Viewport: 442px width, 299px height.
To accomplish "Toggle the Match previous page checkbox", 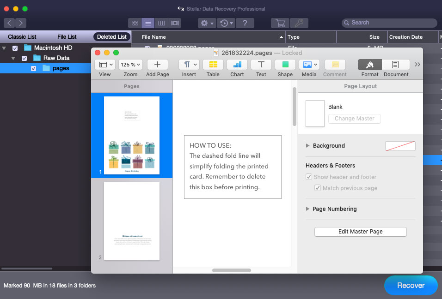I will click(318, 188).
